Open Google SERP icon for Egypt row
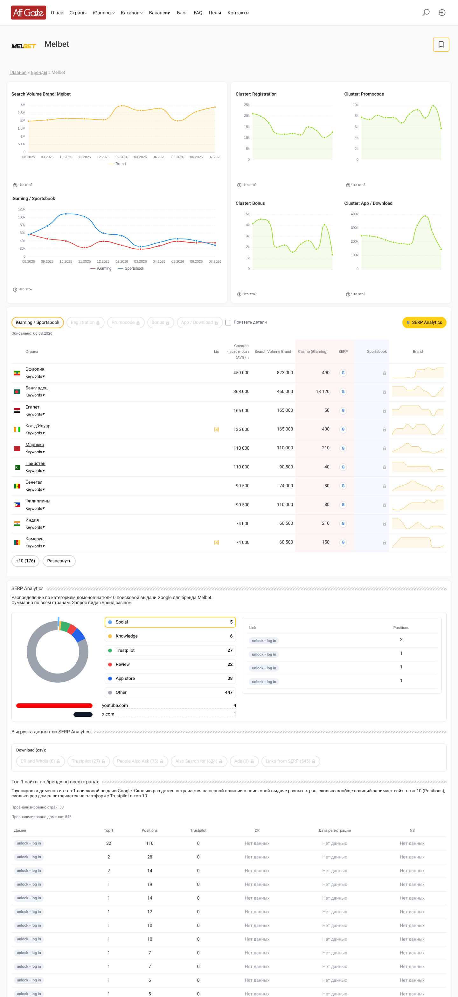Viewport: 458px width, 997px height. click(x=343, y=411)
